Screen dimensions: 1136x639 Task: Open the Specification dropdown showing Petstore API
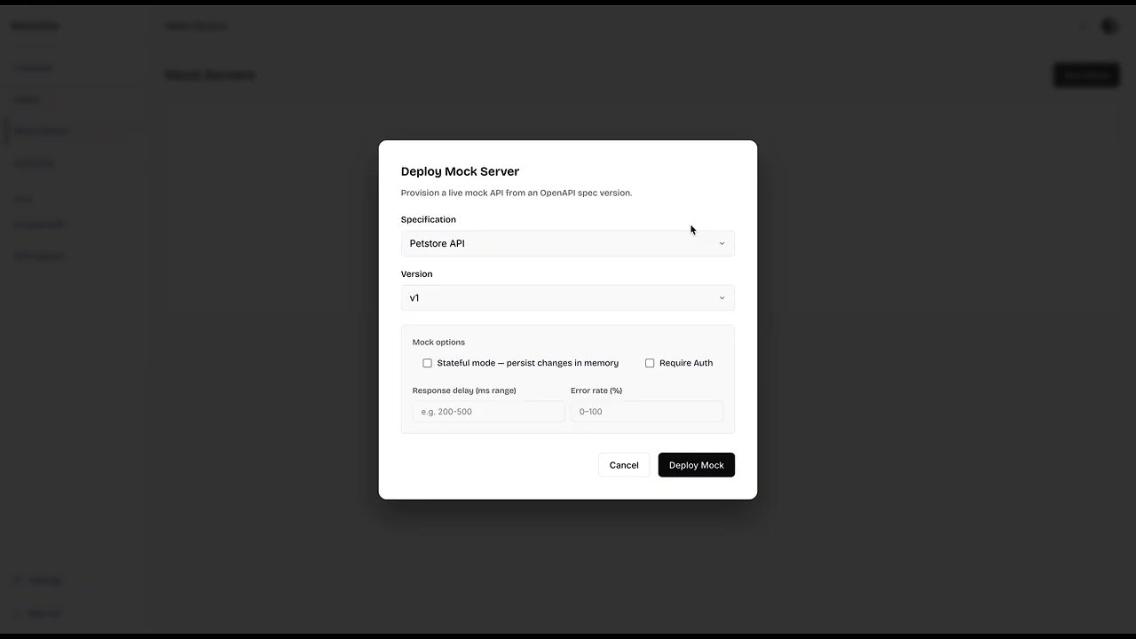tap(567, 243)
